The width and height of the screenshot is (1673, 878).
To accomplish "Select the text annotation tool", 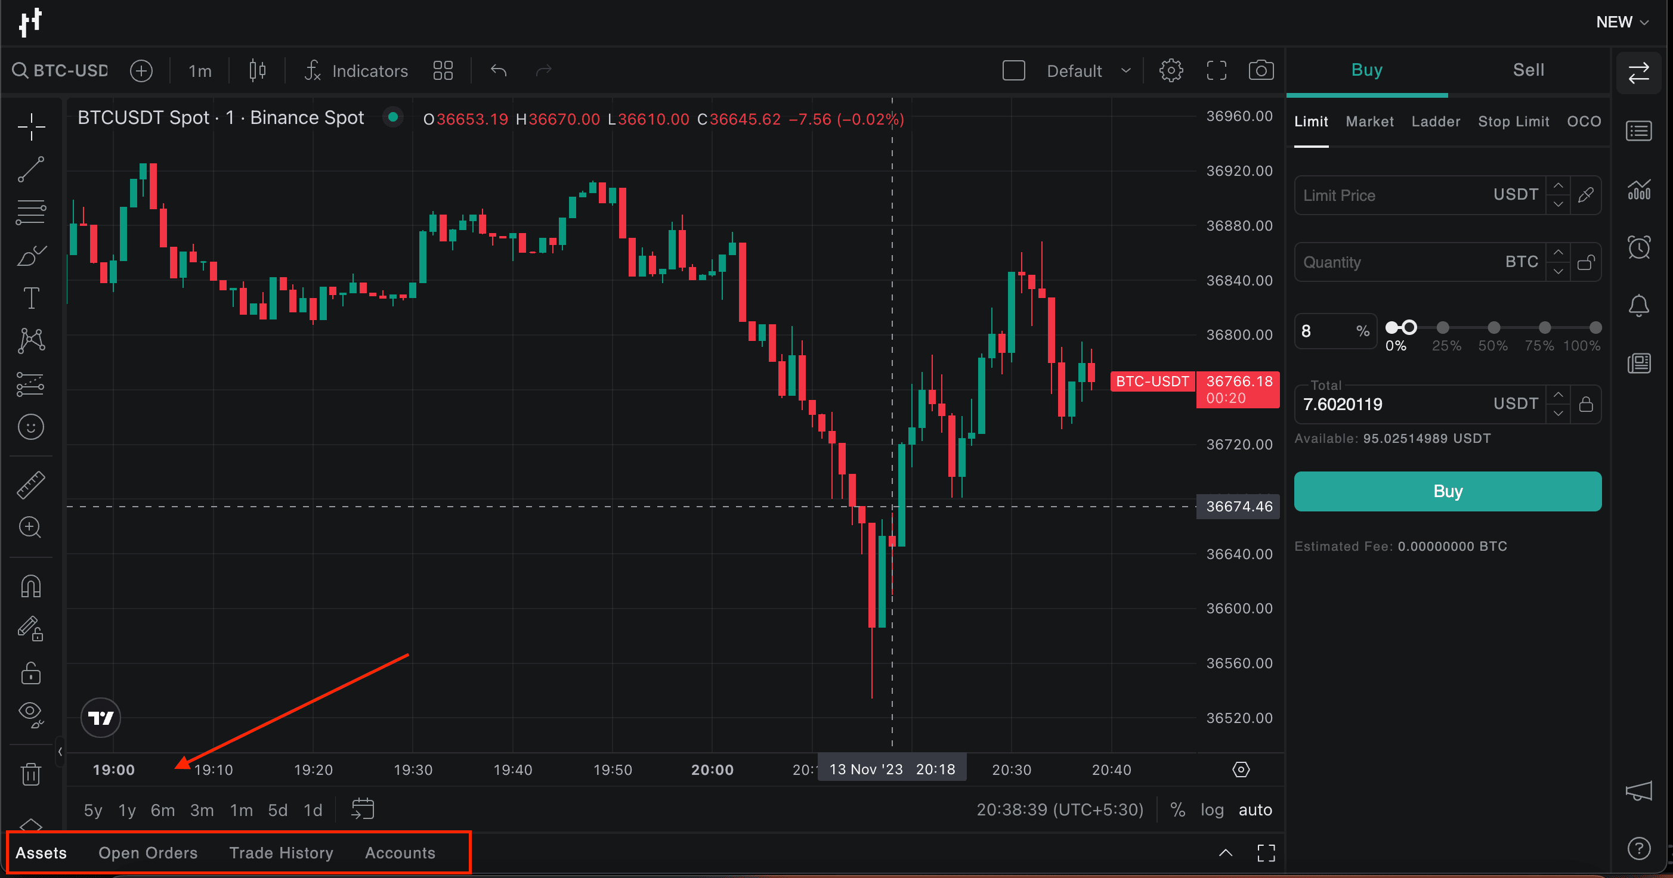I will click(30, 298).
